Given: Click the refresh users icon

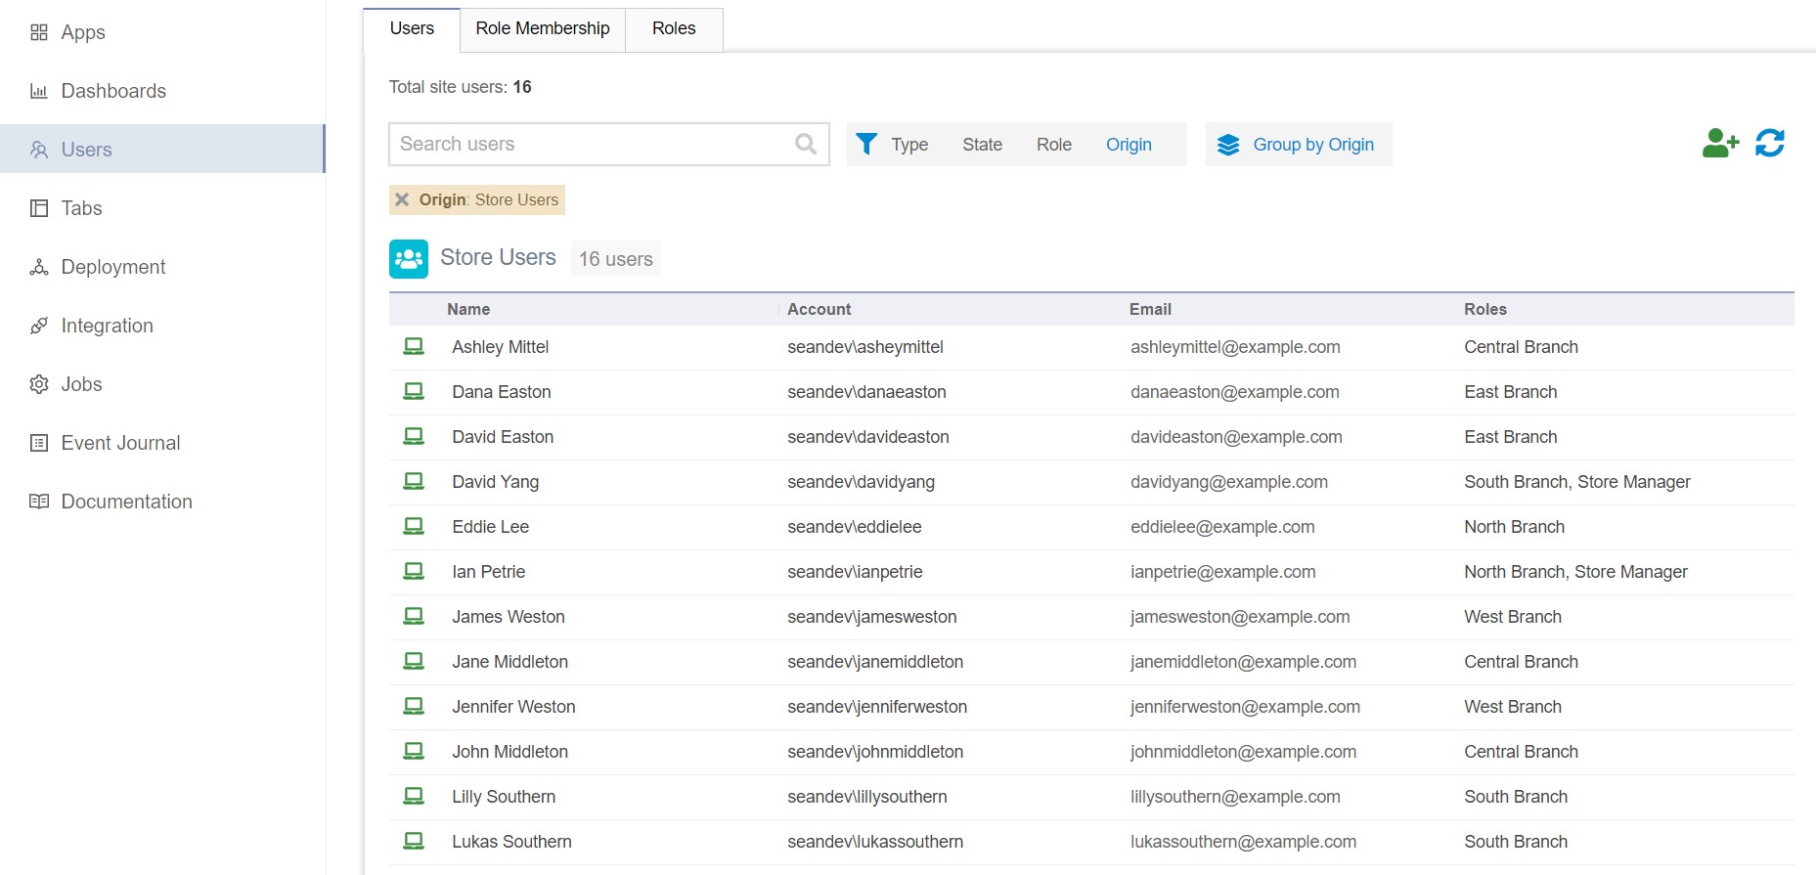Looking at the screenshot, I should pyautogui.click(x=1769, y=144).
